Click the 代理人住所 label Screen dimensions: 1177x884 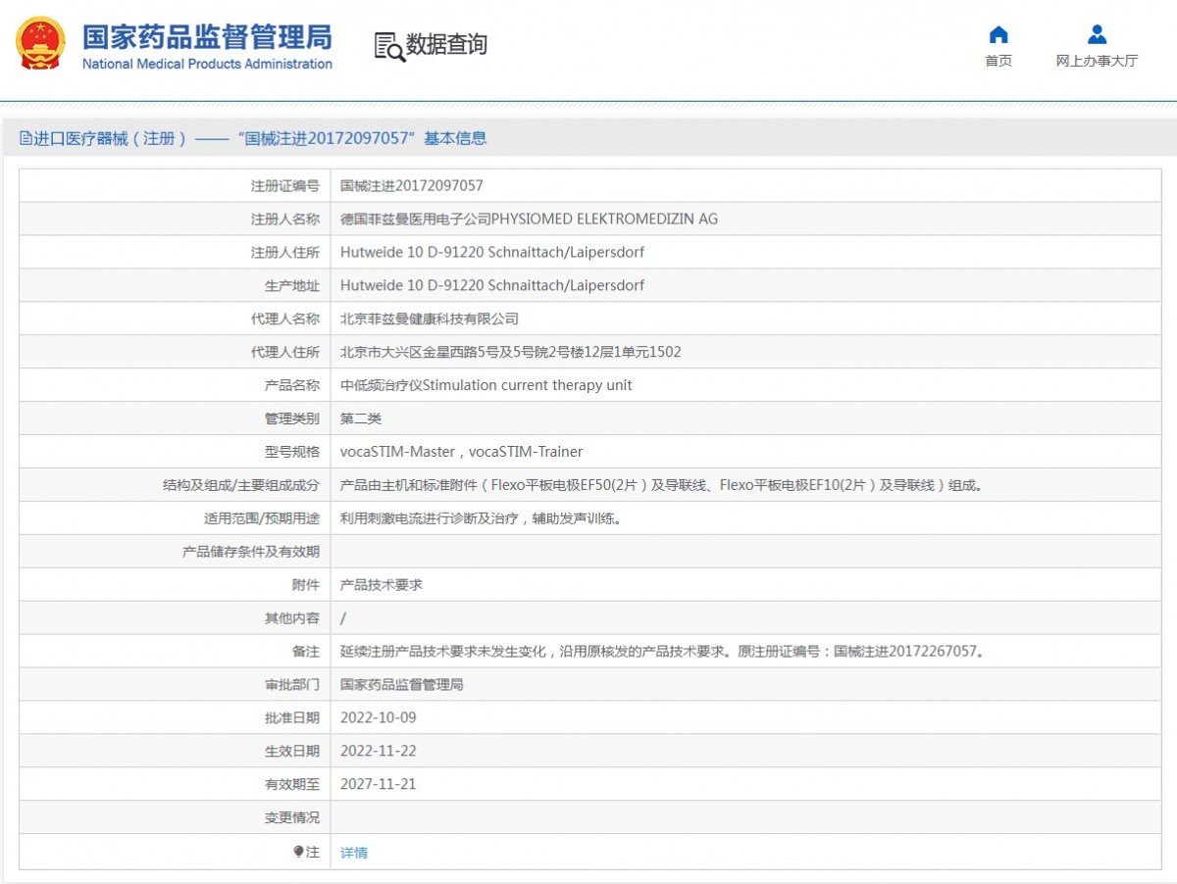[x=285, y=352]
